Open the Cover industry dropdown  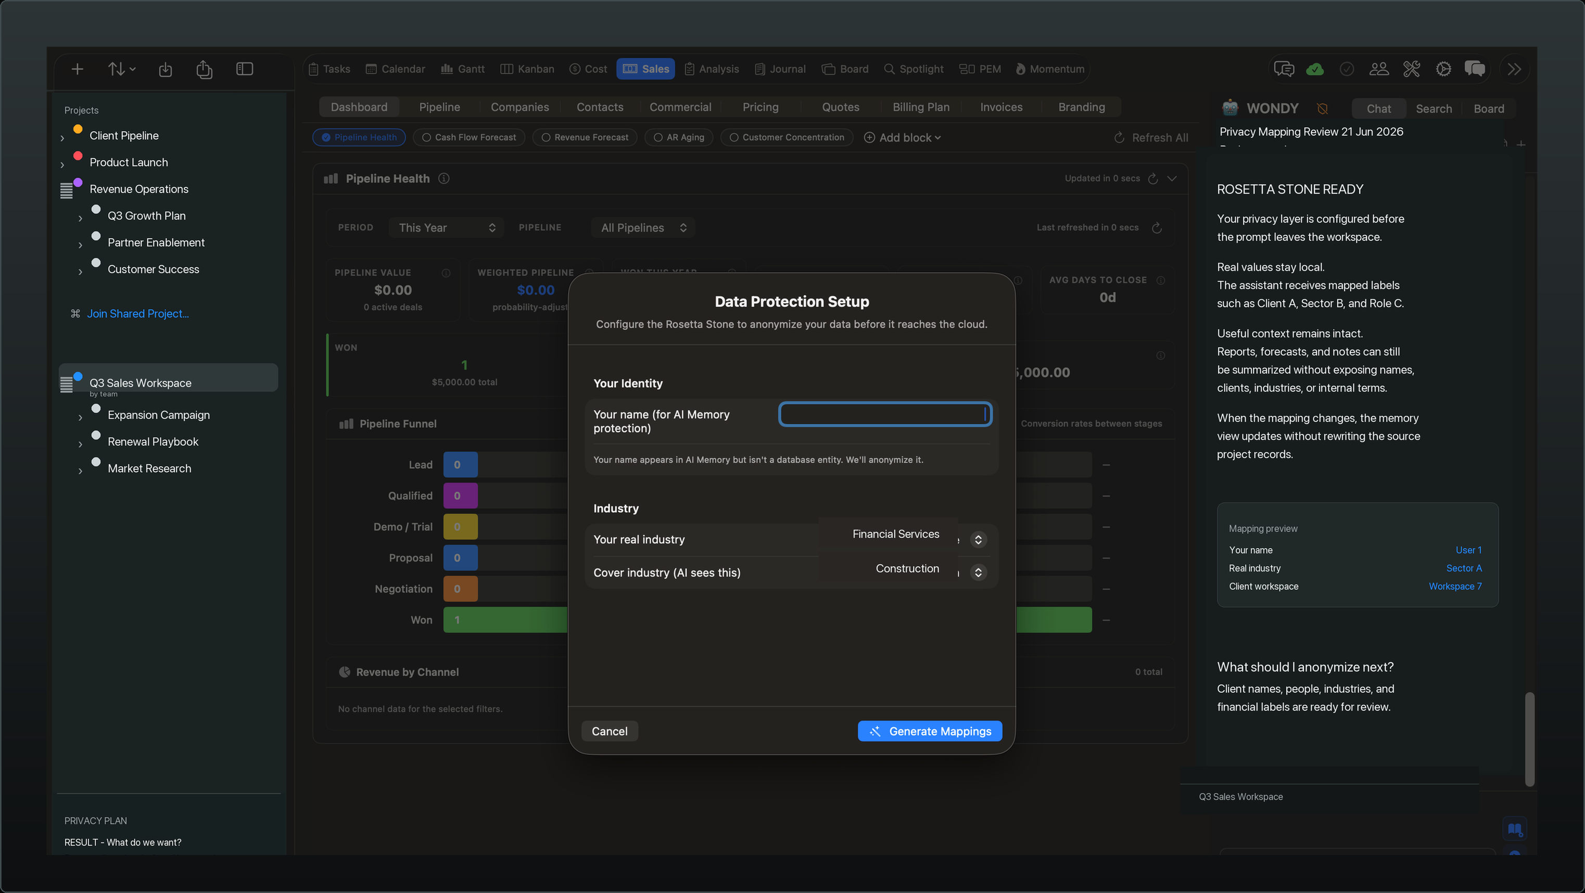tap(978, 572)
